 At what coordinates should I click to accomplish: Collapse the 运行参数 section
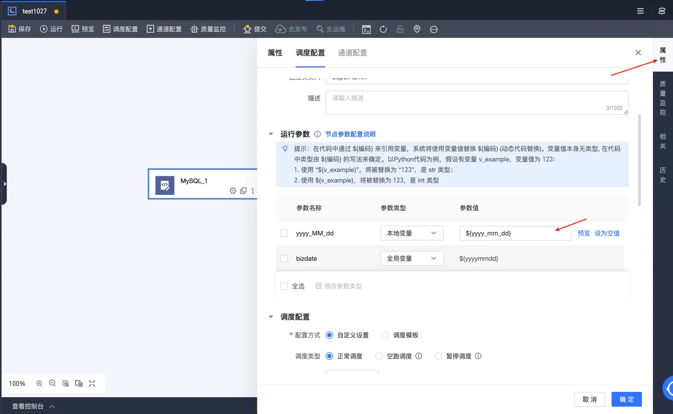[x=271, y=134]
